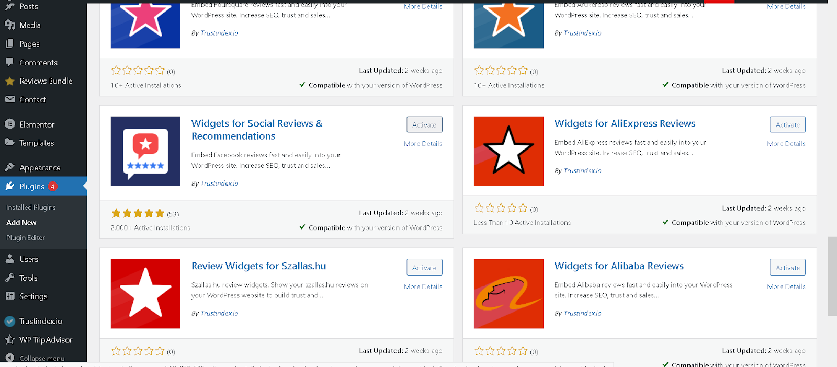Click the WP TripAdvisor star icon
The height and width of the screenshot is (367, 837).
(x=9, y=340)
